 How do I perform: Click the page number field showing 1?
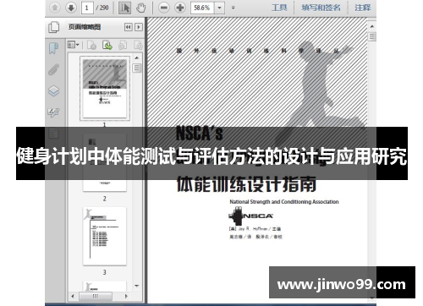click(x=87, y=8)
